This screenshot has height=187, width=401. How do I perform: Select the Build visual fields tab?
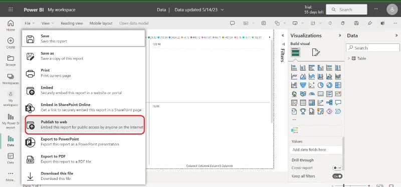295,52
